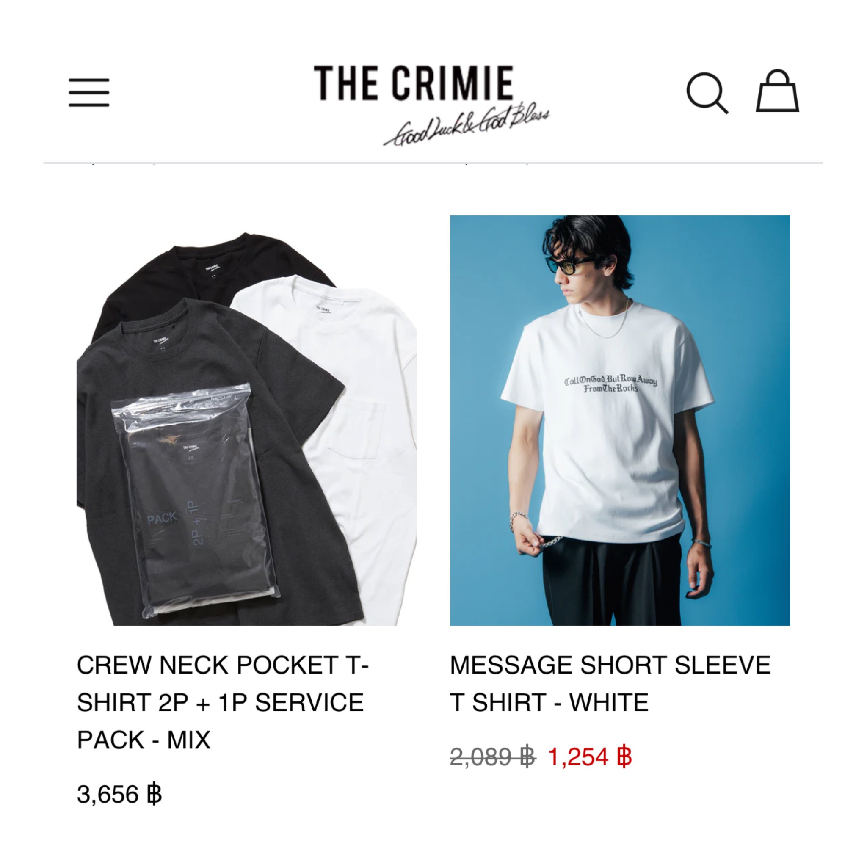
Task: Click the search magnifier icon
Action: tap(707, 93)
